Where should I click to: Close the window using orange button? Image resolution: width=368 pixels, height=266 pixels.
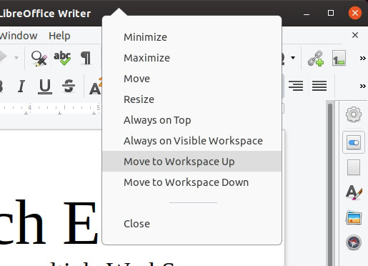tap(355, 13)
